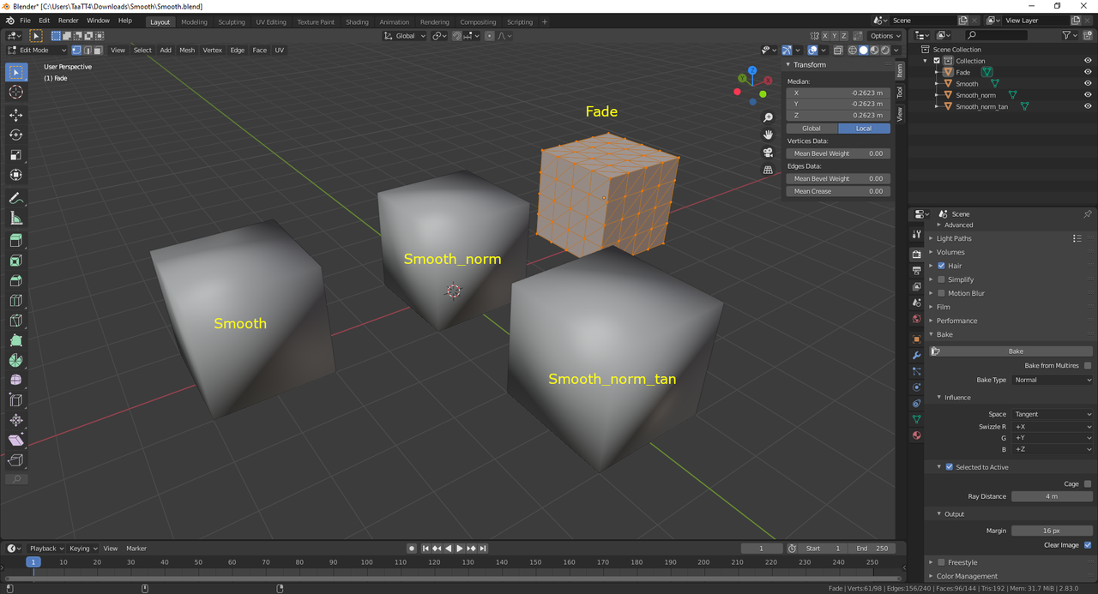Viewport: 1098px width, 594px height.
Task: Switch to face select mode
Action: pyautogui.click(x=97, y=50)
